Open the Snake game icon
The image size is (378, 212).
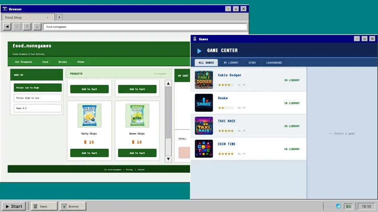(204, 103)
